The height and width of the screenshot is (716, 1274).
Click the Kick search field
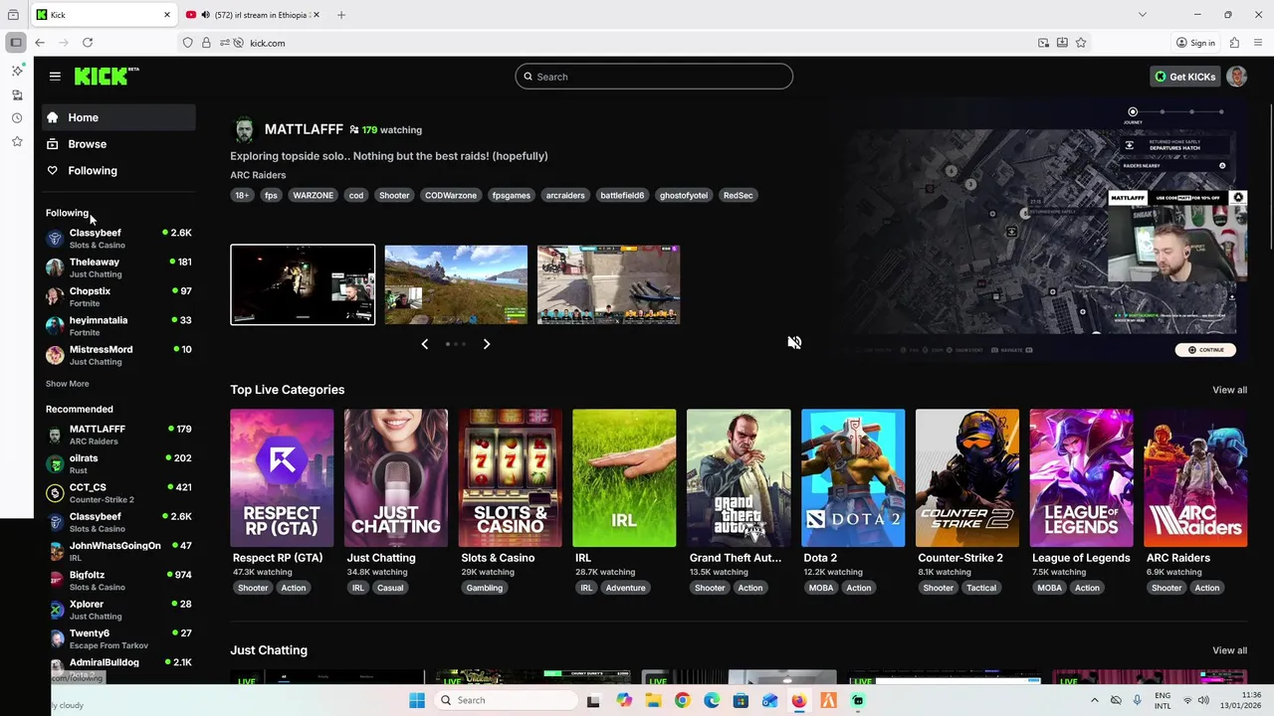(654, 77)
